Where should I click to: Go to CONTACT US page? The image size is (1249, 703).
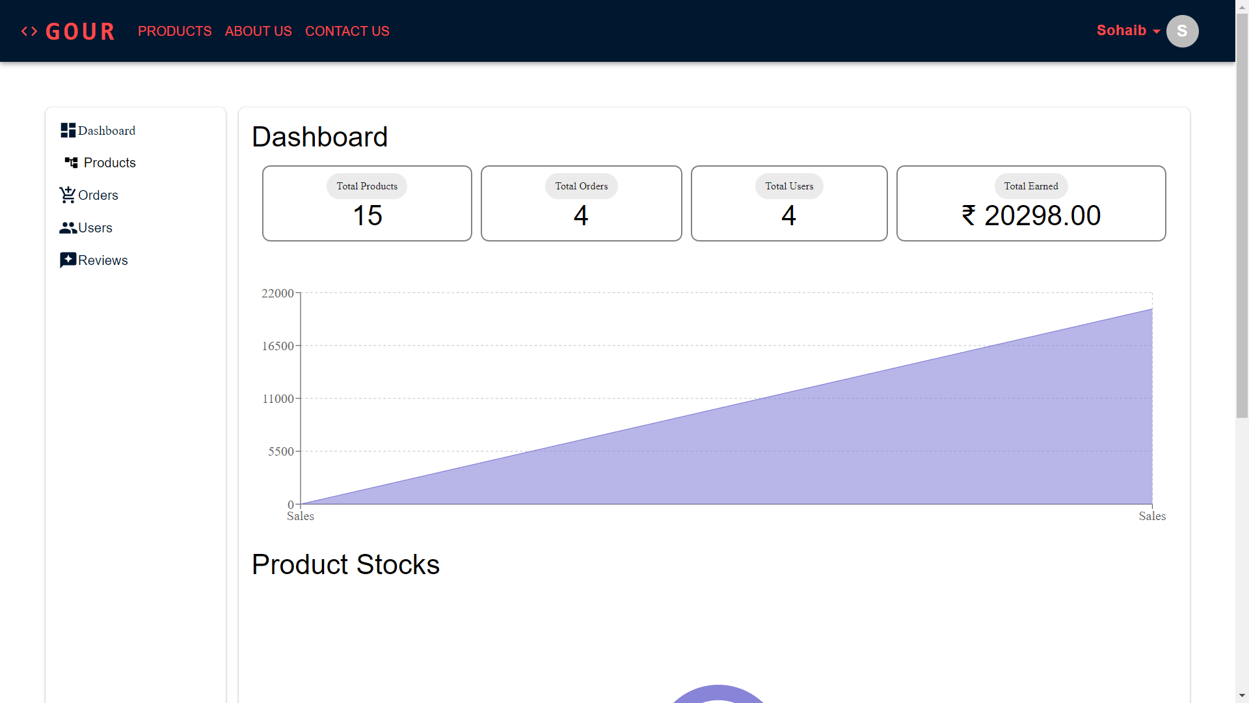click(347, 31)
